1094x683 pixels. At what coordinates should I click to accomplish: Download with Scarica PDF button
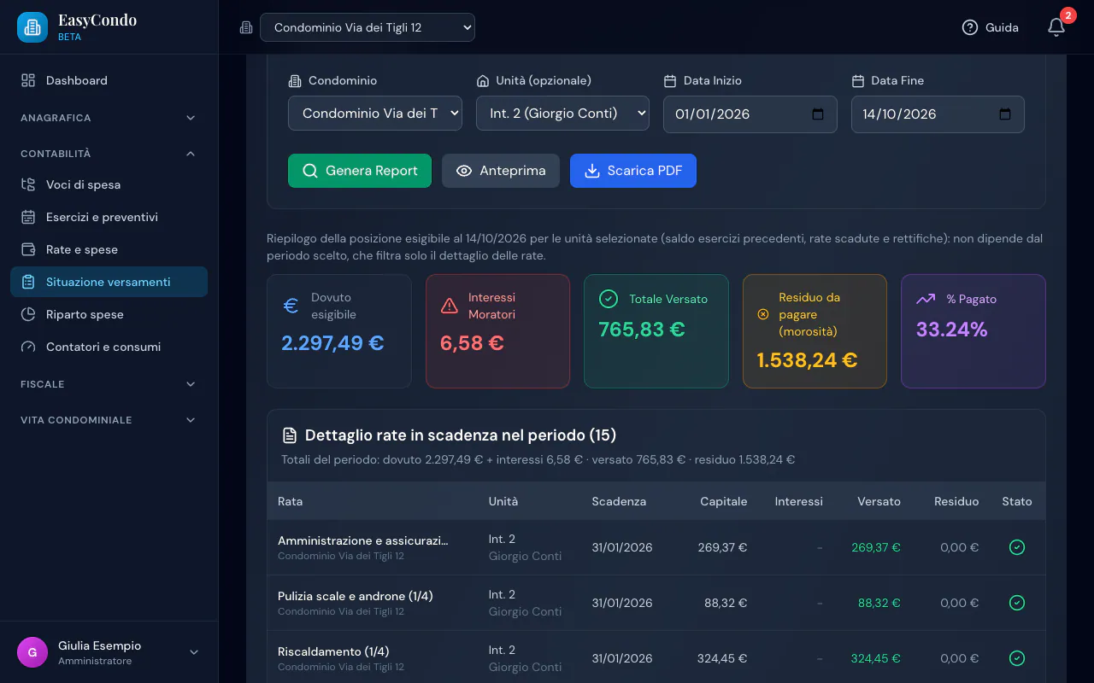633,171
